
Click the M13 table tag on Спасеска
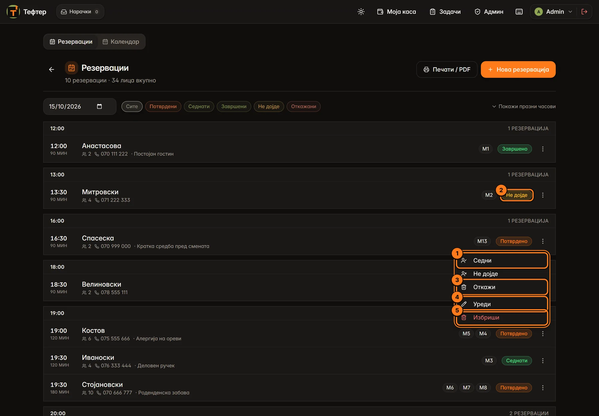[x=482, y=241]
